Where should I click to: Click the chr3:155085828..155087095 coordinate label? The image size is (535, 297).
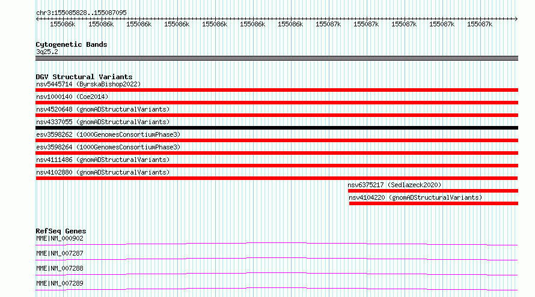[x=81, y=13]
